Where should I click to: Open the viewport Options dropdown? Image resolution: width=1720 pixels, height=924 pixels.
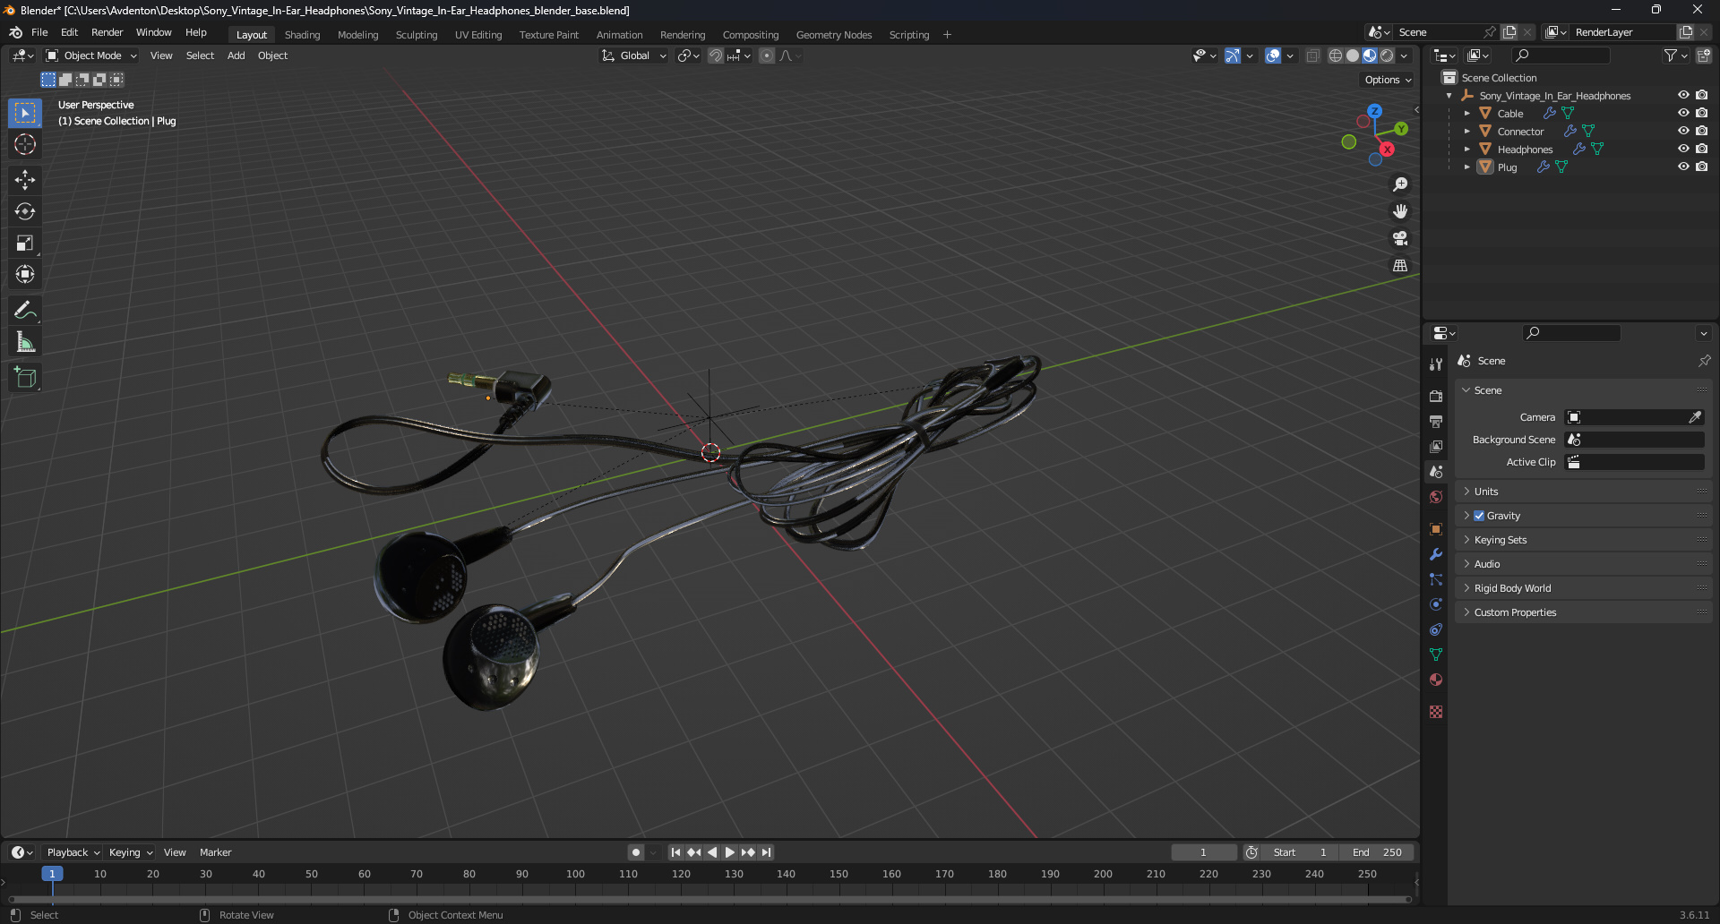coord(1388,80)
